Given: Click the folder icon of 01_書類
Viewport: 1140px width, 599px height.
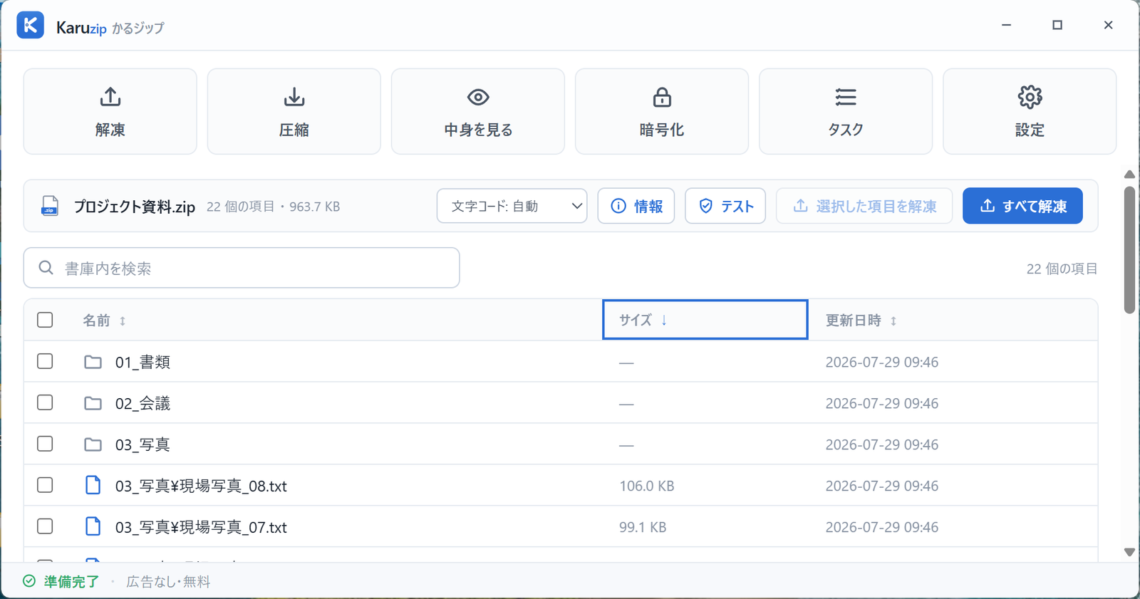Looking at the screenshot, I should pos(93,362).
